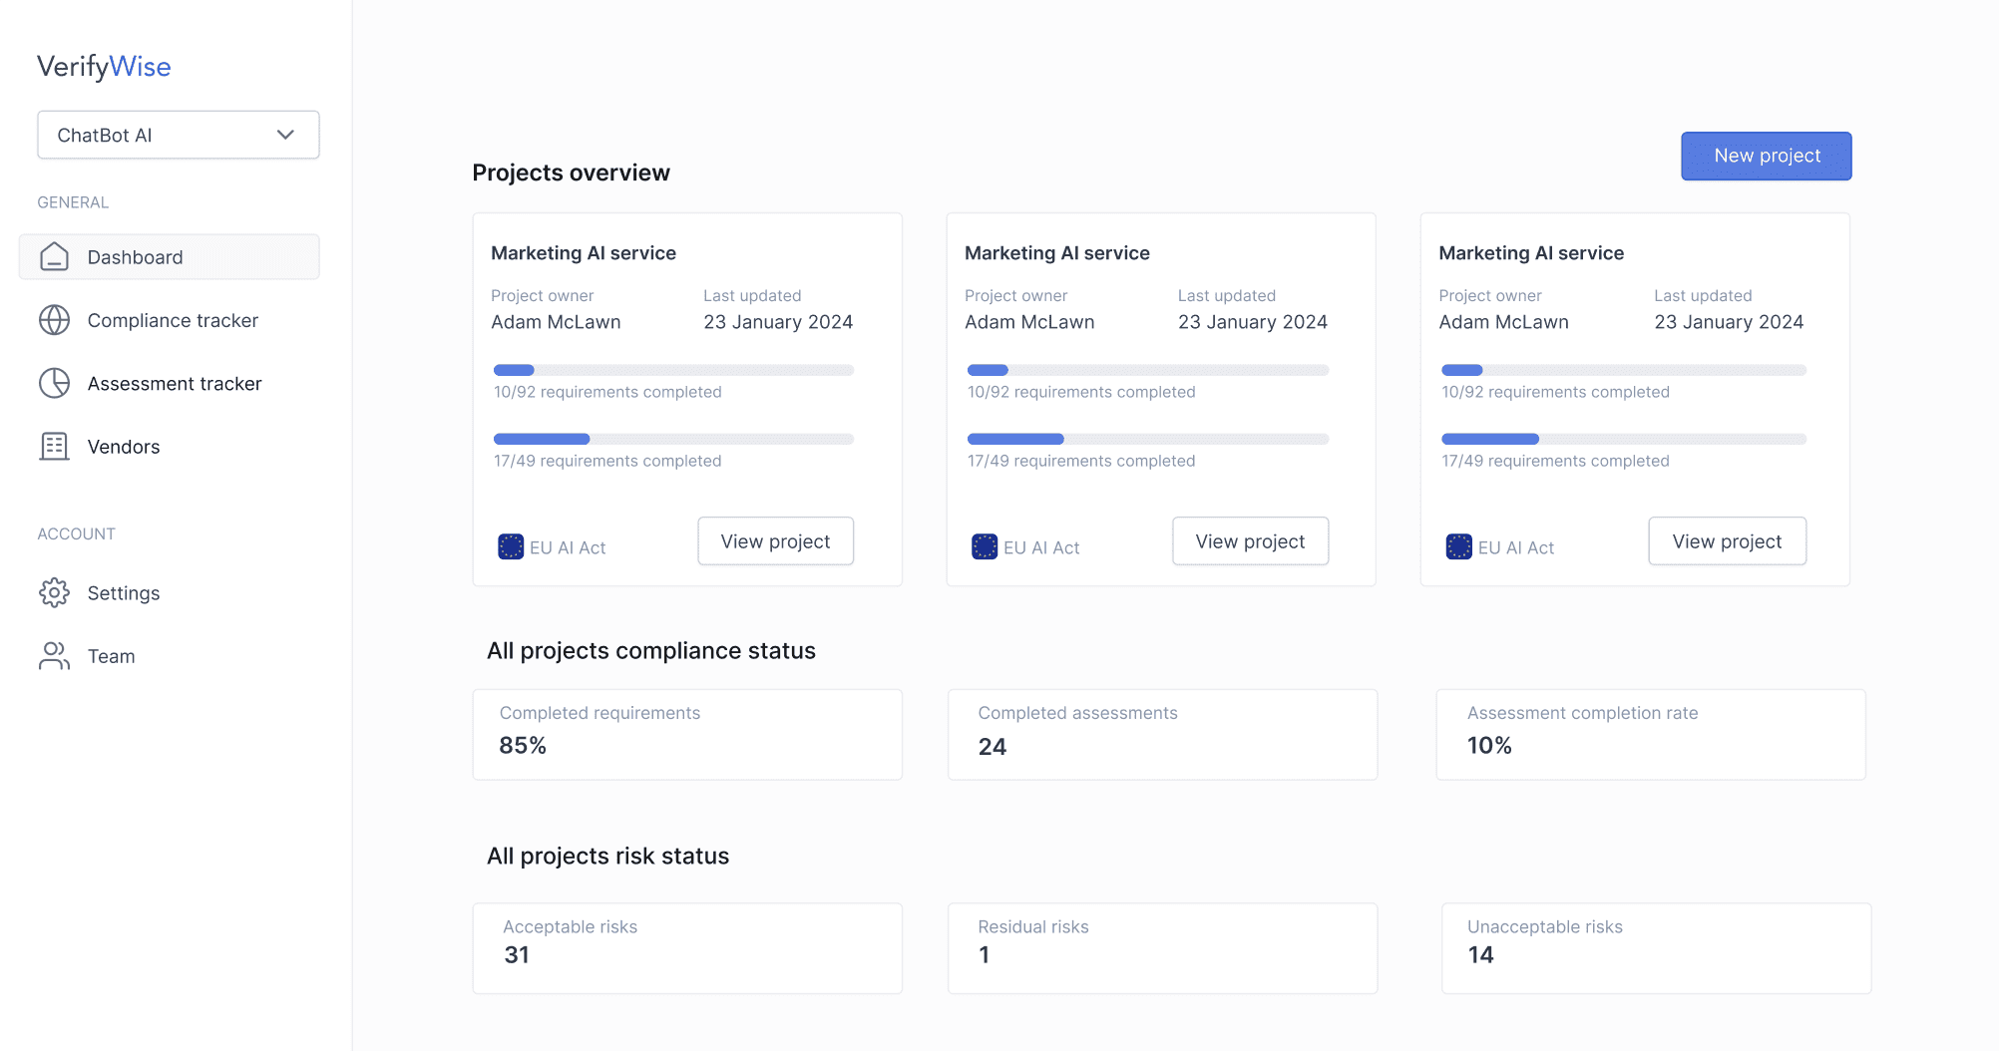Viewport: 1999px width, 1051px height.
Task: Open View project in the middle card
Action: pos(1250,541)
